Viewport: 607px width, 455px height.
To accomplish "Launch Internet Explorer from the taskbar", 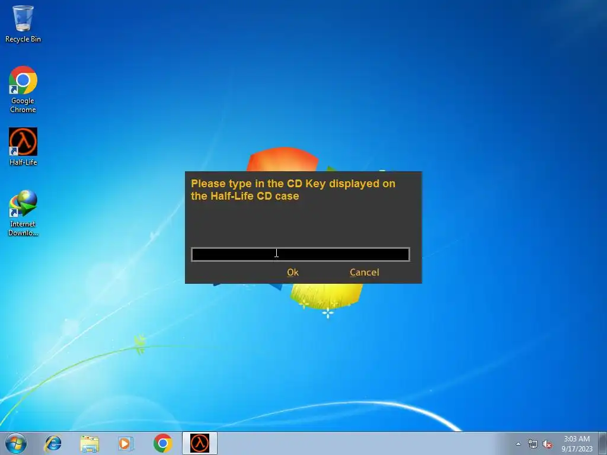I will (x=53, y=443).
